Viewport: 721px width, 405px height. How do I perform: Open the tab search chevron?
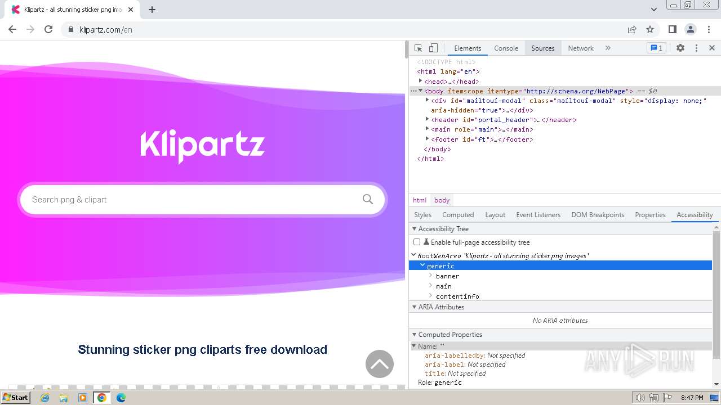click(x=653, y=10)
